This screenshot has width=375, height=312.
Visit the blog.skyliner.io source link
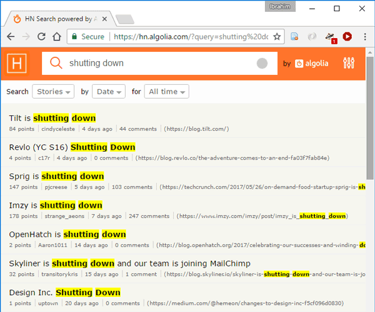pyautogui.click(x=264, y=275)
